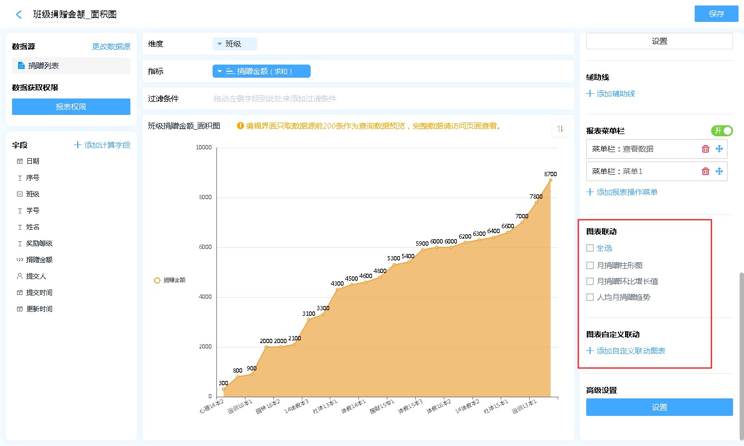Click the 更改数据源 link
Image resolution: width=744 pixels, height=446 pixels.
click(111, 47)
